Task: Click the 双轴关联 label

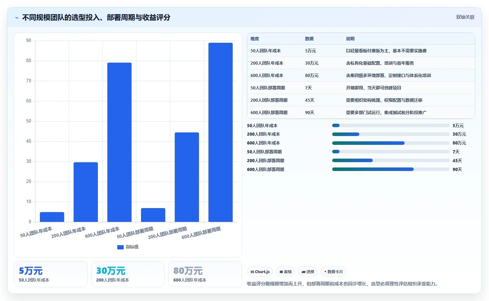Action: 465,17
